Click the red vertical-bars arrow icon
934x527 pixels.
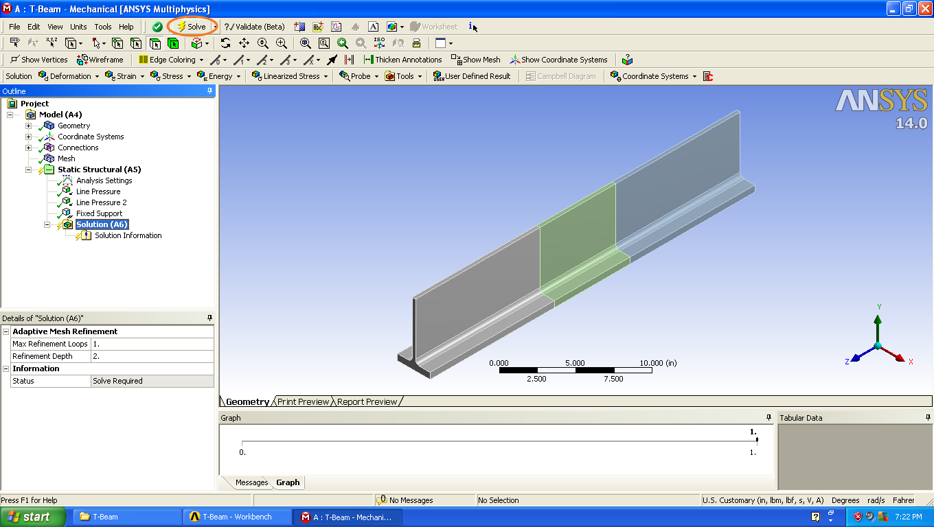pos(349,60)
